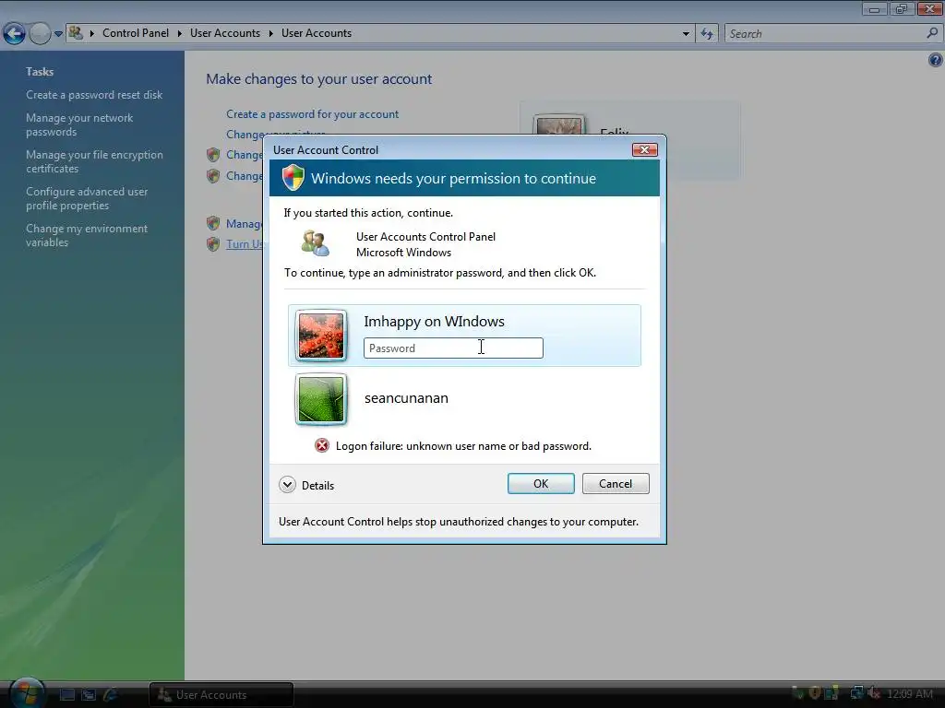Open Change my environment variables
Viewport: 945px width, 708px height.
tap(87, 235)
